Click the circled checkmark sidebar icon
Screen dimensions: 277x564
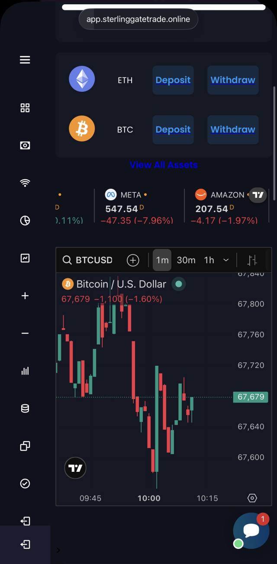[25, 483]
